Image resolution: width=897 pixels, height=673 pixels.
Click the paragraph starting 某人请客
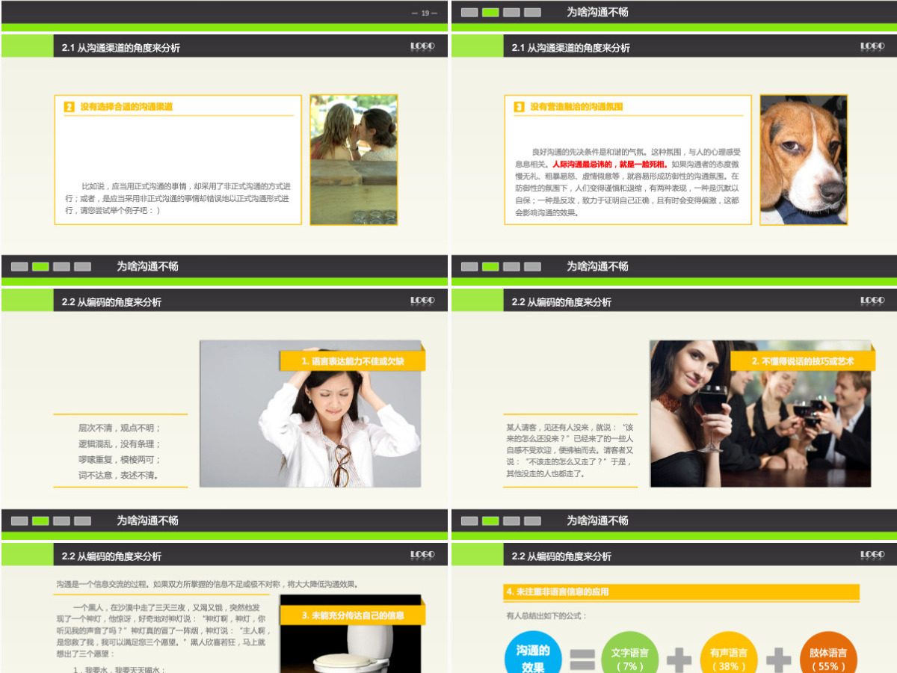click(x=570, y=450)
